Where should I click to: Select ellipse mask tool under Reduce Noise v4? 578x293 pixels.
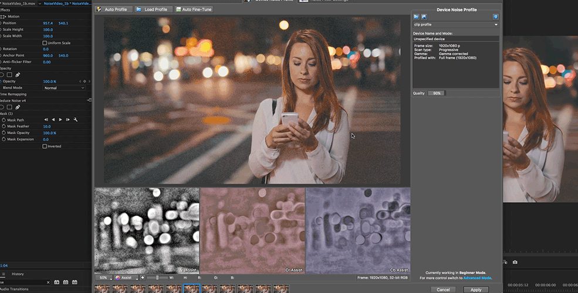pyautogui.click(x=2, y=107)
